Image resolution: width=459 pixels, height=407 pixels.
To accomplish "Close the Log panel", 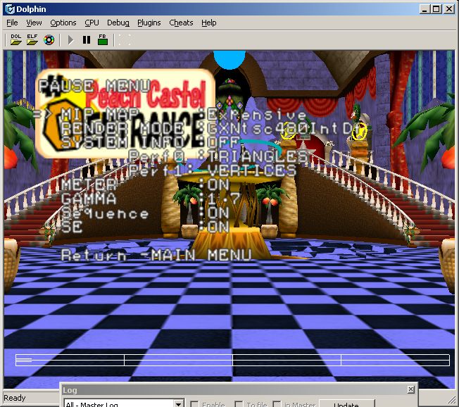I will pyautogui.click(x=410, y=389).
